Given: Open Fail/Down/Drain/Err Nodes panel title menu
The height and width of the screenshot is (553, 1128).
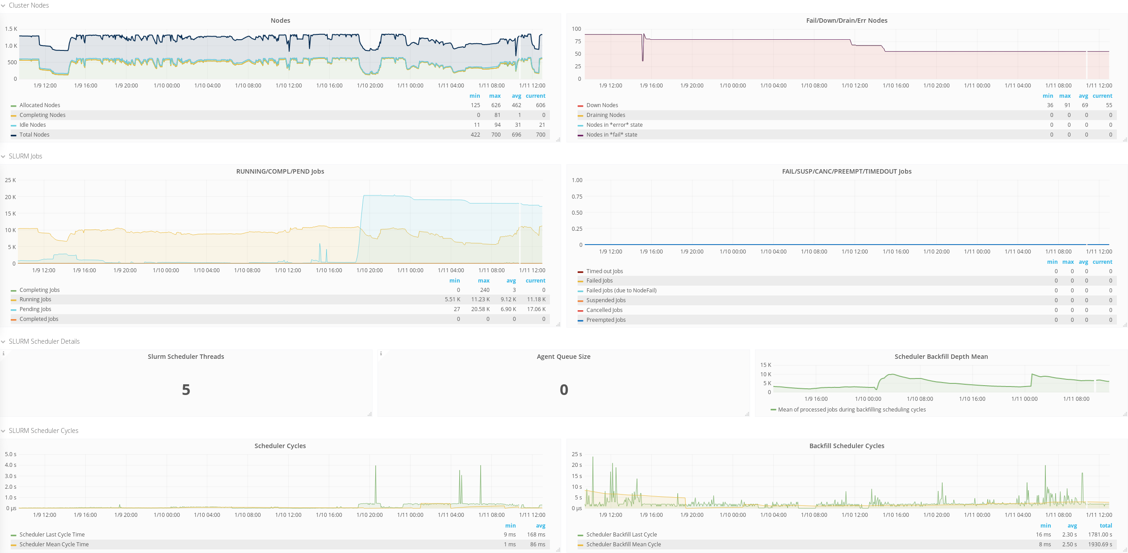Looking at the screenshot, I should pyautogui.click(x=846, y=21).
